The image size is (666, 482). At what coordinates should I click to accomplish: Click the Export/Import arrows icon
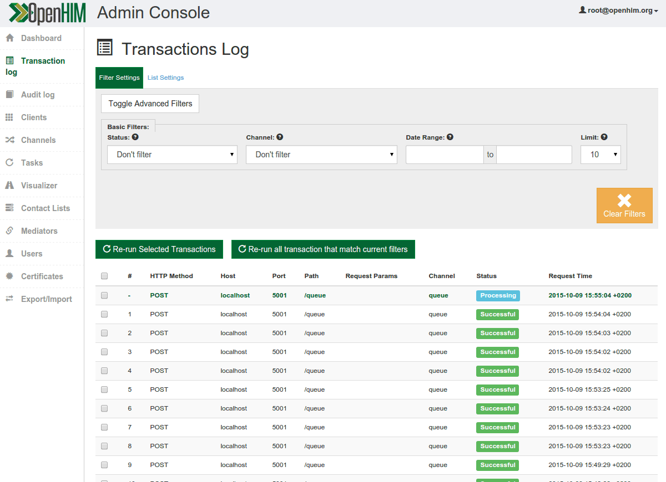(9, 299)
